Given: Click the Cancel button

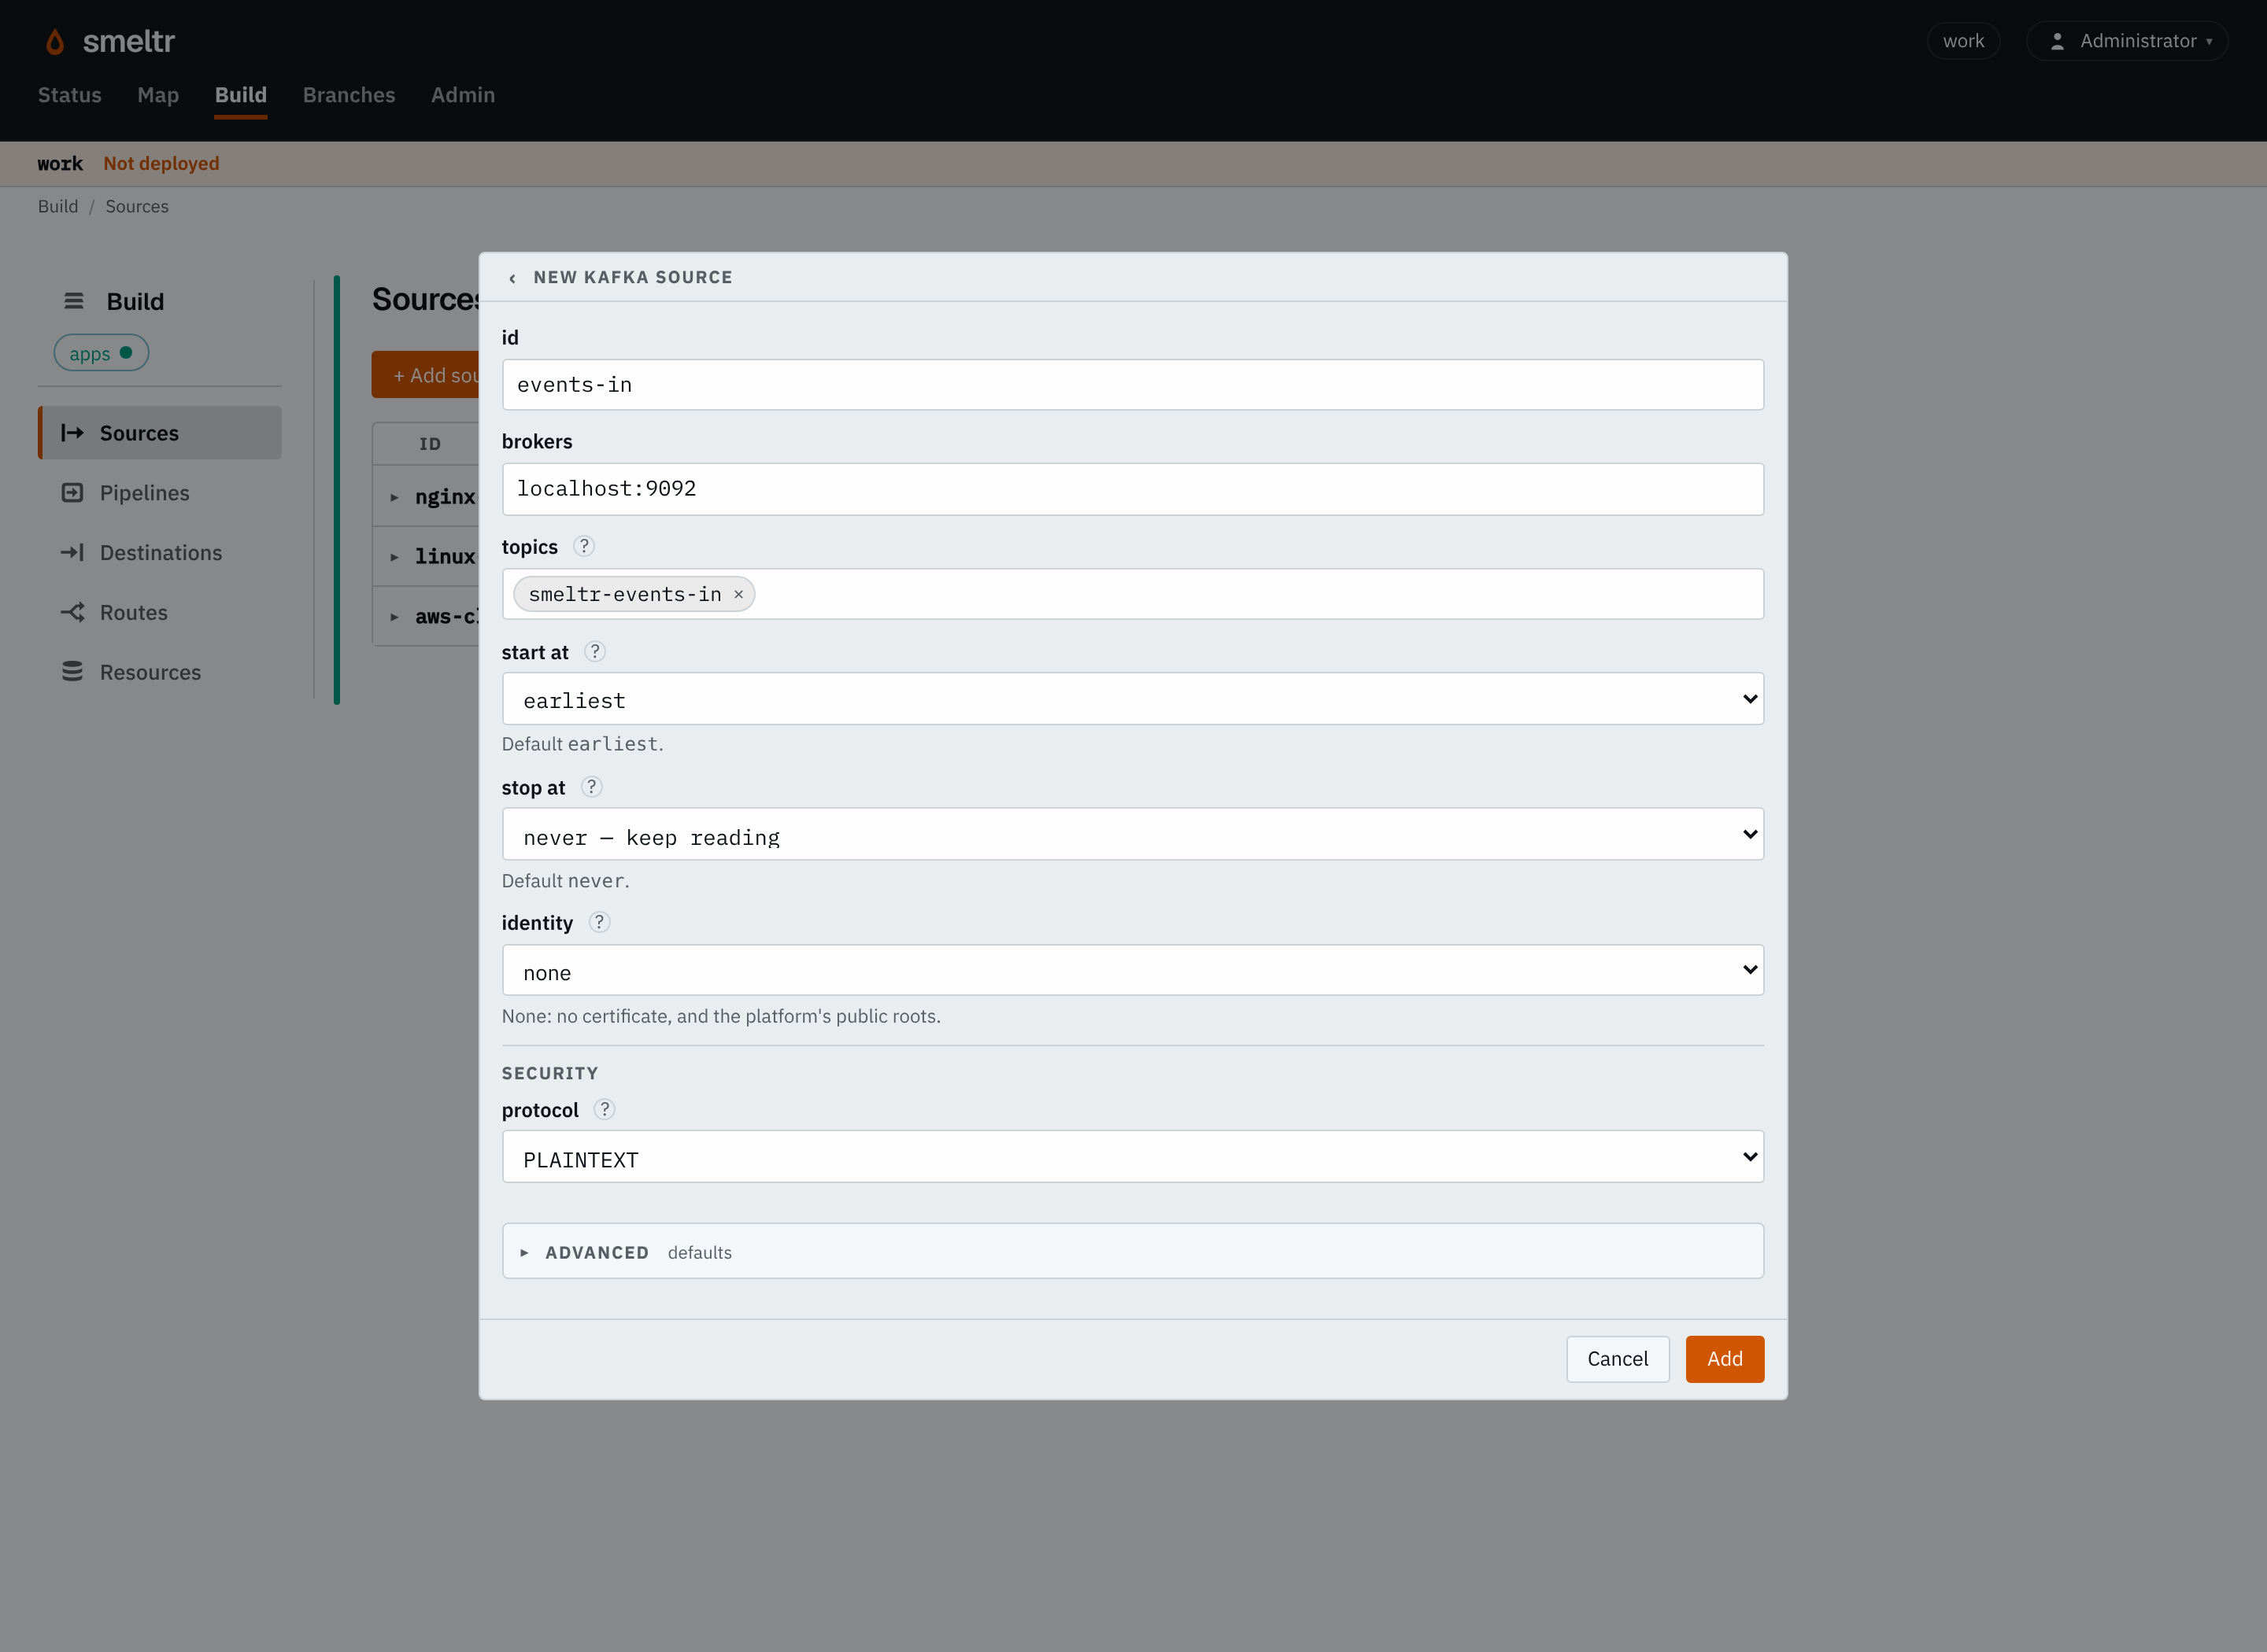Looking at the screenshot, I should pyautogui.click(x=1618, y=1359).
